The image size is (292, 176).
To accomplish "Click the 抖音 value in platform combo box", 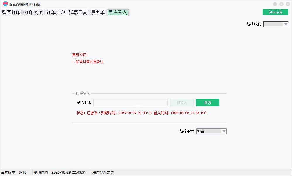I will tap(209, 131).
